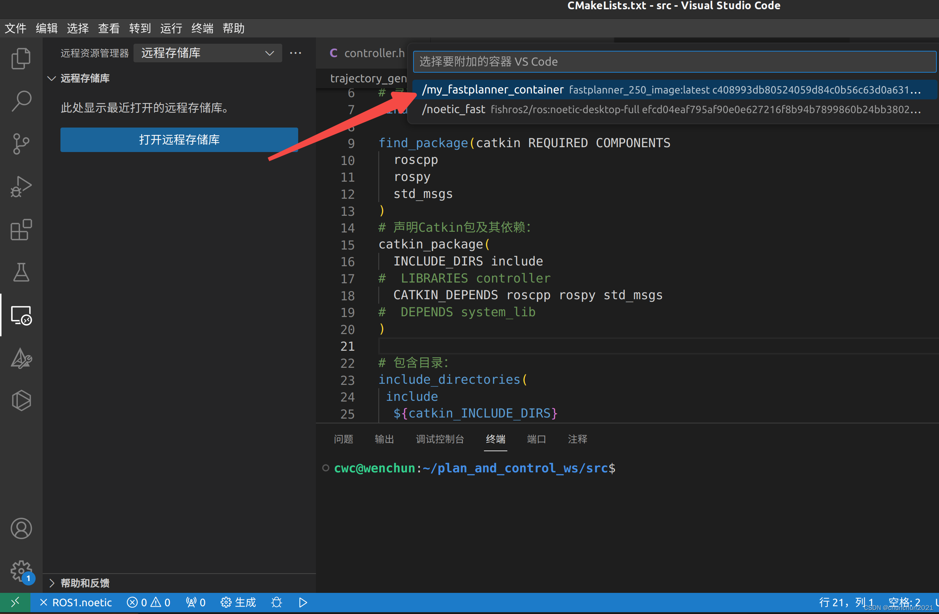Click the launch play icon in status bar
939x614 pixels.
pyautogui.click(x=303, y=603)
